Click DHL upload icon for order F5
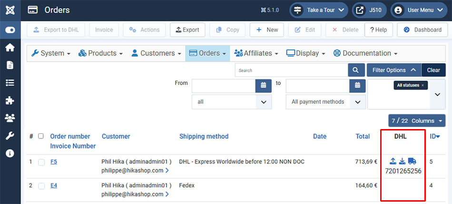452x204 pixels. (393, 161)
